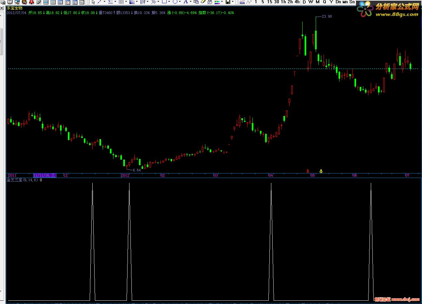Click the red dollar sign marker
422x304 pixels.
point(308,171)
